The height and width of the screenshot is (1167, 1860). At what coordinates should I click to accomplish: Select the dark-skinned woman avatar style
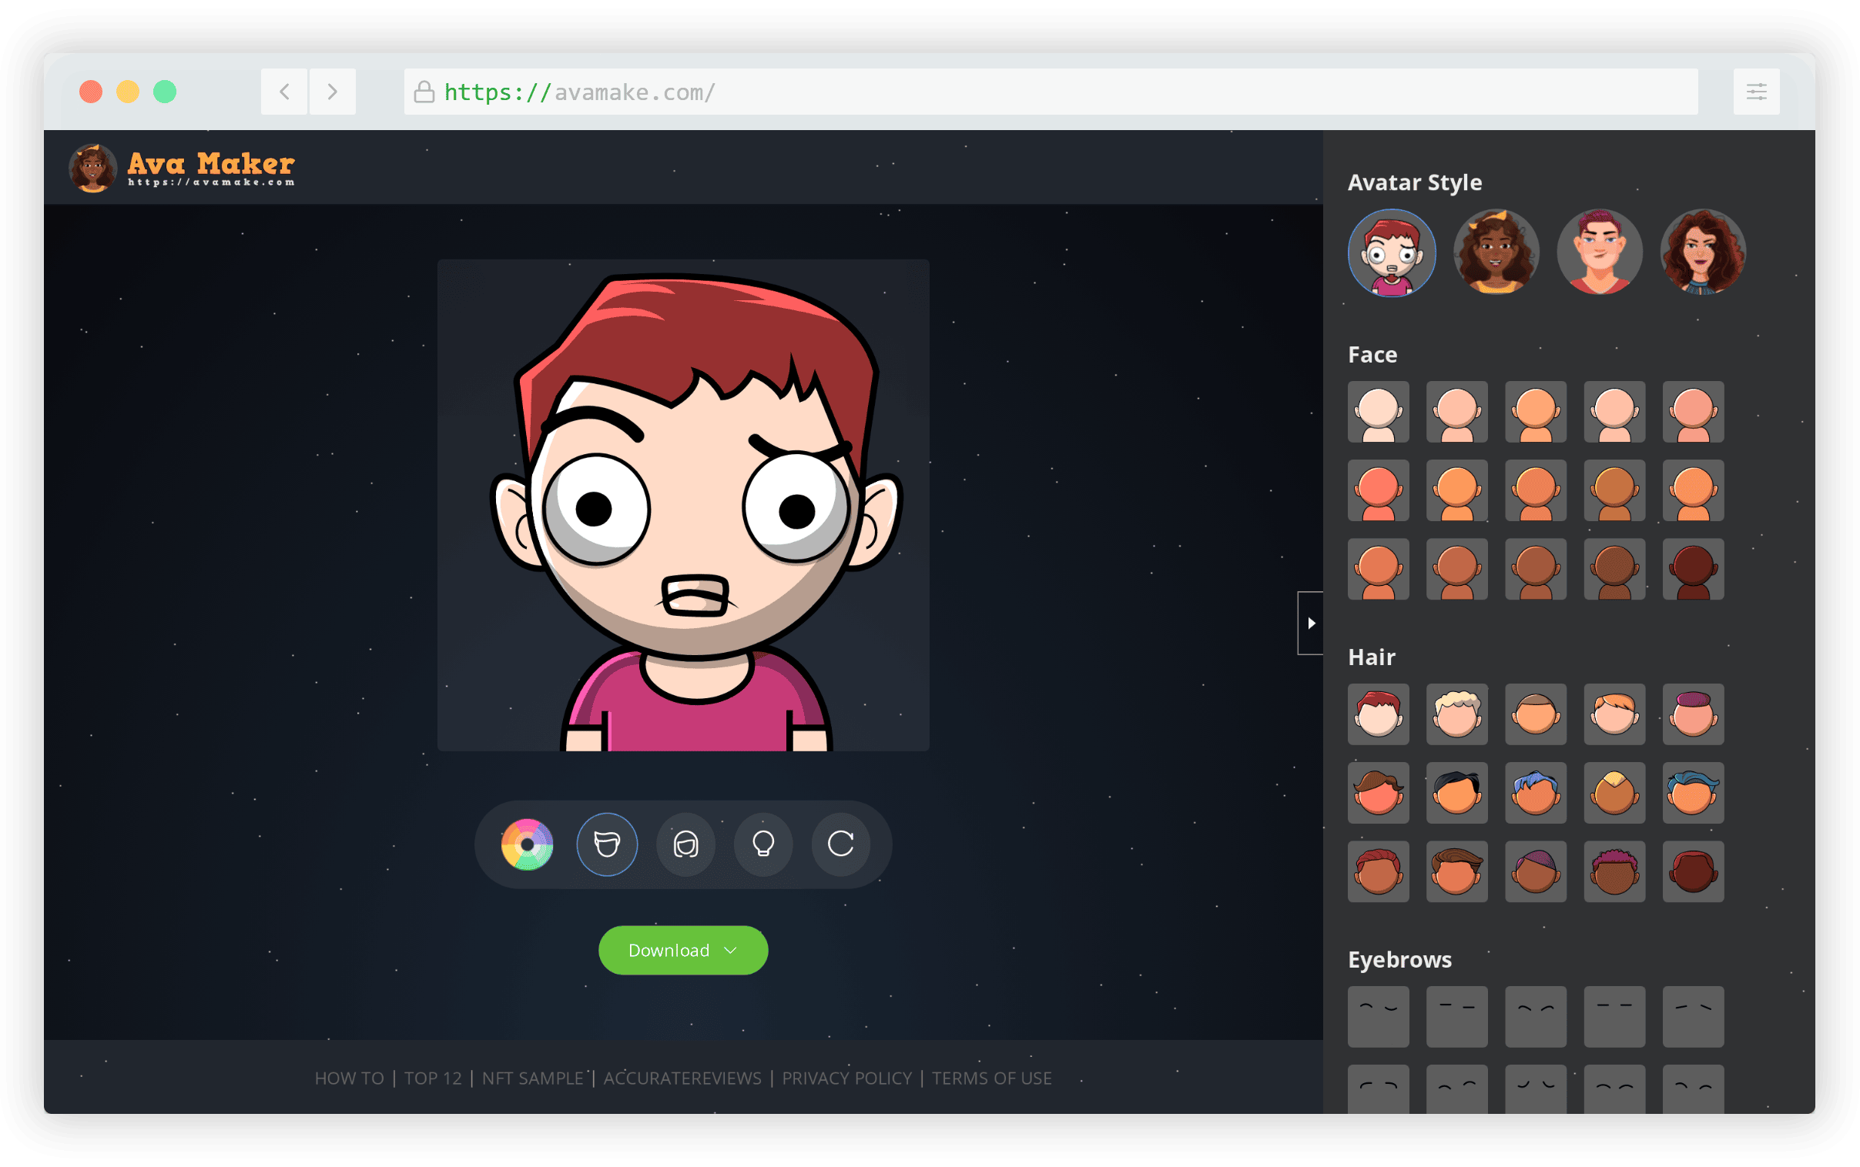[x=1496, y=253]
